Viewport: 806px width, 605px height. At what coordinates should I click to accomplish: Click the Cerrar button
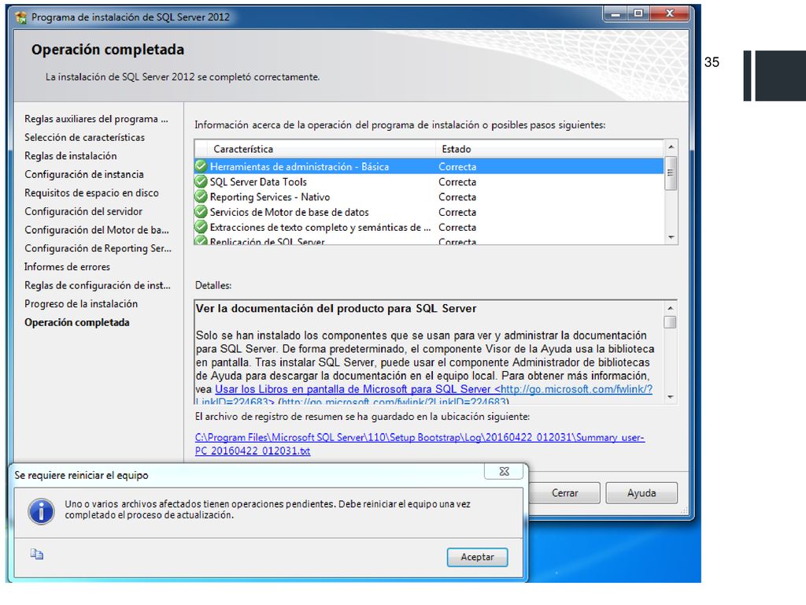coord(564,493)
